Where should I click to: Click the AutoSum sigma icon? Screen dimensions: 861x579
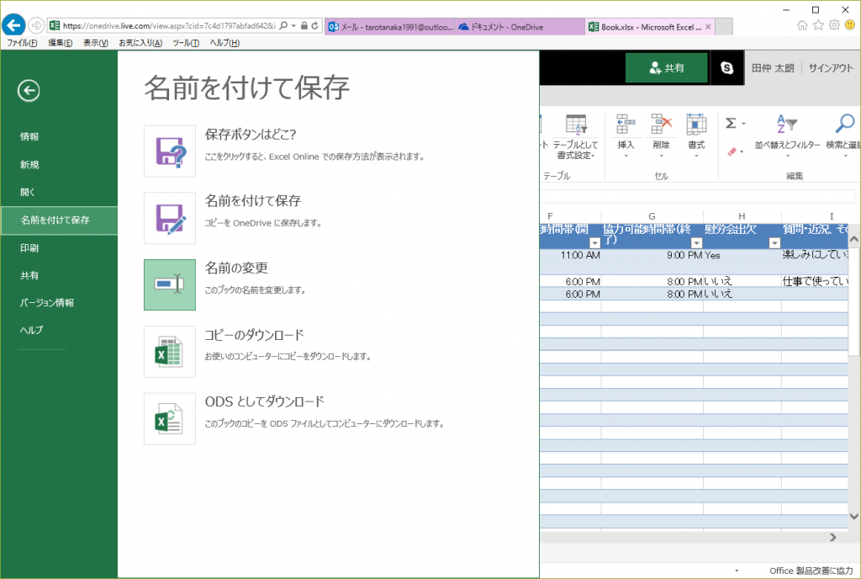731,123
